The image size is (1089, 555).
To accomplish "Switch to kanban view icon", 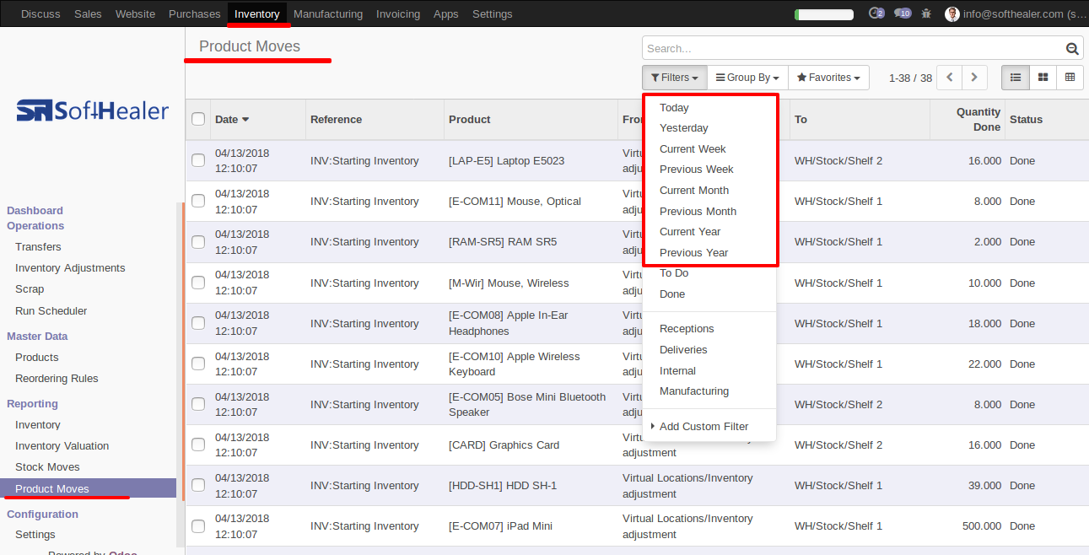I will coord(1043,78).
